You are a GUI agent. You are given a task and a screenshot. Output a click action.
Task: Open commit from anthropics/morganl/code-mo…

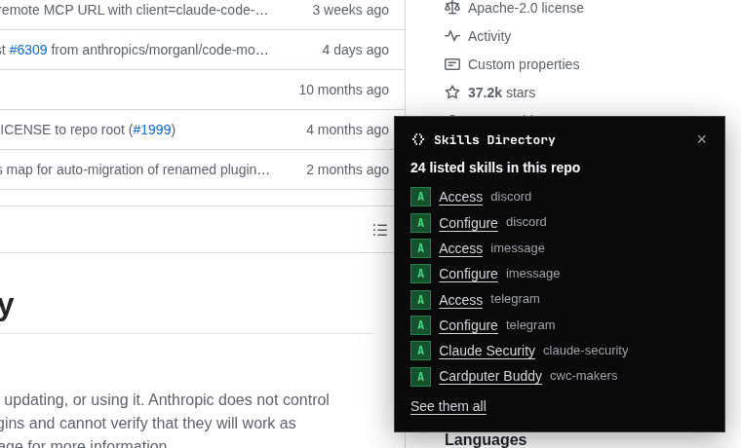(160, 50)
